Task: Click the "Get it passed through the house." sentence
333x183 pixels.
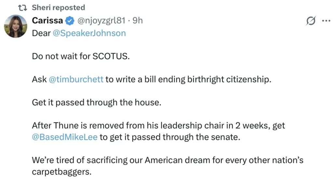Action: 97,102
